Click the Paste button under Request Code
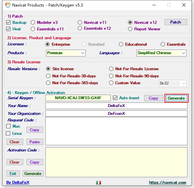 35,142
